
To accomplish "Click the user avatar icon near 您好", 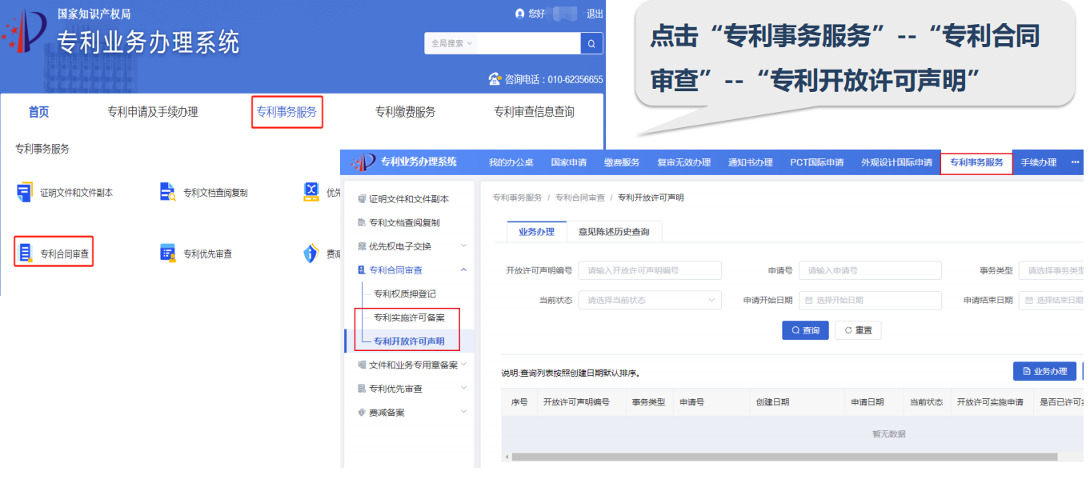I will [x=520, y=14].
